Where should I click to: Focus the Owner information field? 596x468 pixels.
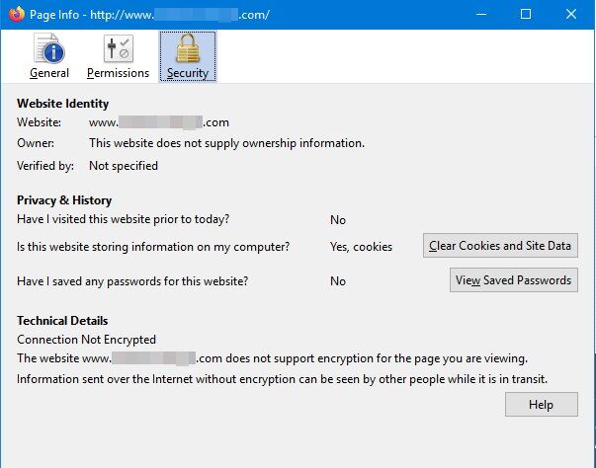226,143
